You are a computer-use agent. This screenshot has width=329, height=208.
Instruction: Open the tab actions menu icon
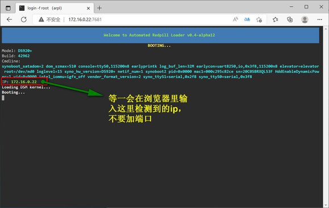pos(8,8)
